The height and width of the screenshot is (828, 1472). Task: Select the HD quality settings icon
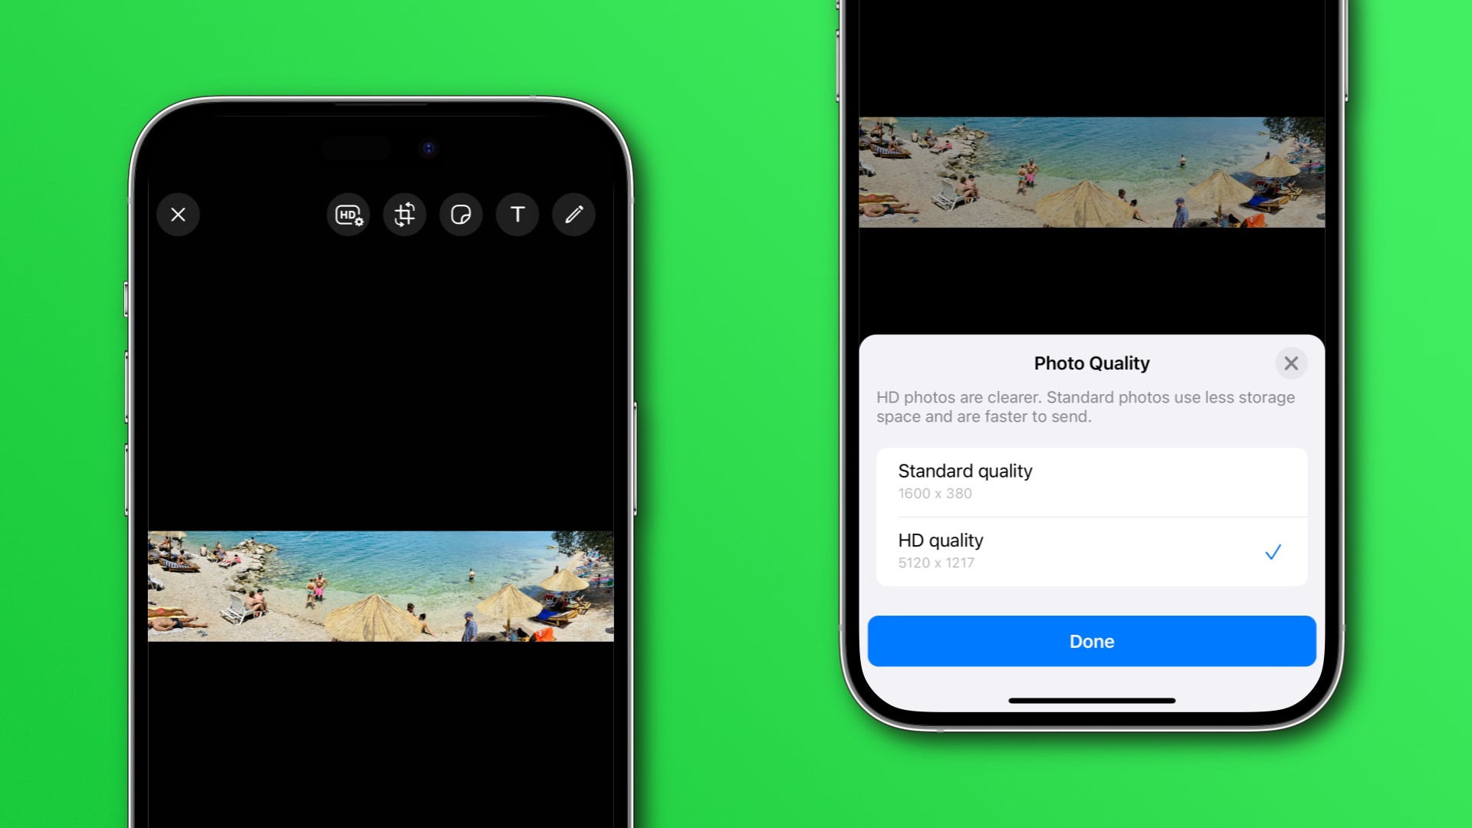click(348, 215)
